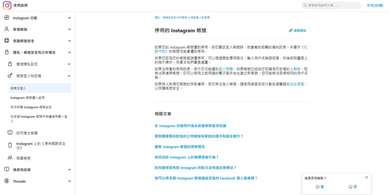
Task: Open the 如何提出檢舉 sidebar entry
Action: 27,133
